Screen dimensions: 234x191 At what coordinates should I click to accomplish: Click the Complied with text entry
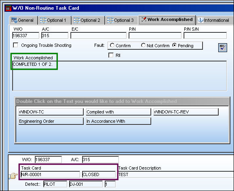[x=118, y=112]
